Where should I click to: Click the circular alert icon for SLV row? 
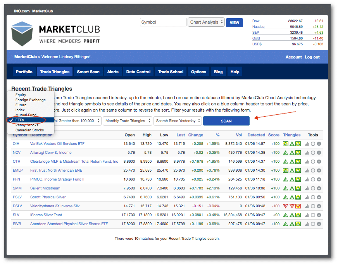tap(313, 215)
